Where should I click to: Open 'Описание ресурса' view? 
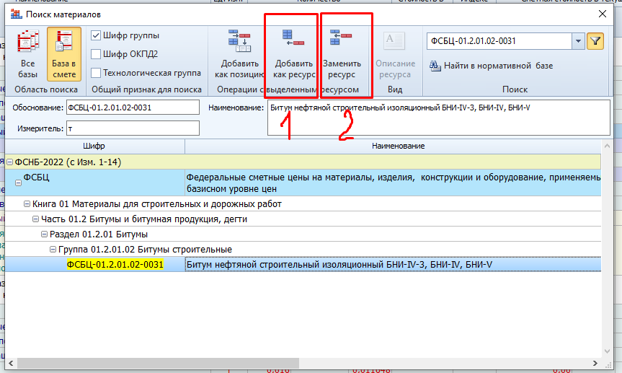click(x=395, y=54)
